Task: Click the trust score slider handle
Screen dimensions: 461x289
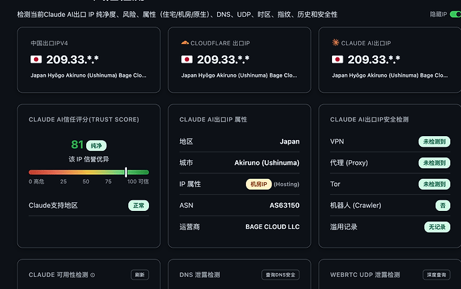Action: [x=126, y=172]
